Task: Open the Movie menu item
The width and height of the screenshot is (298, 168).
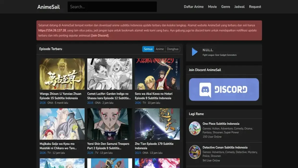Action: point(212,7)
